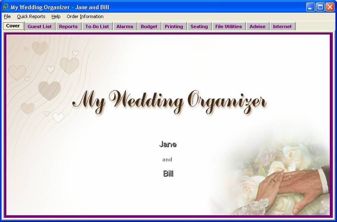Open the Budget tab
The width and height of the screenshot is (337, 222).
[x=149, y=26]
